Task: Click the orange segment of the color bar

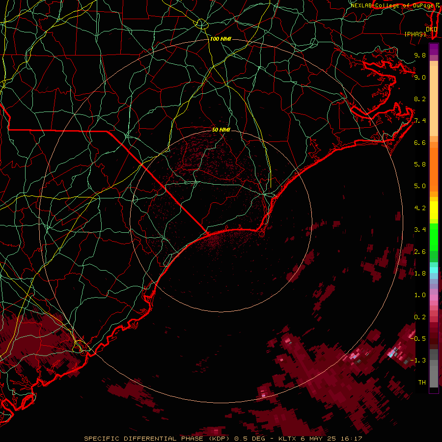Action: coord(434,169)
